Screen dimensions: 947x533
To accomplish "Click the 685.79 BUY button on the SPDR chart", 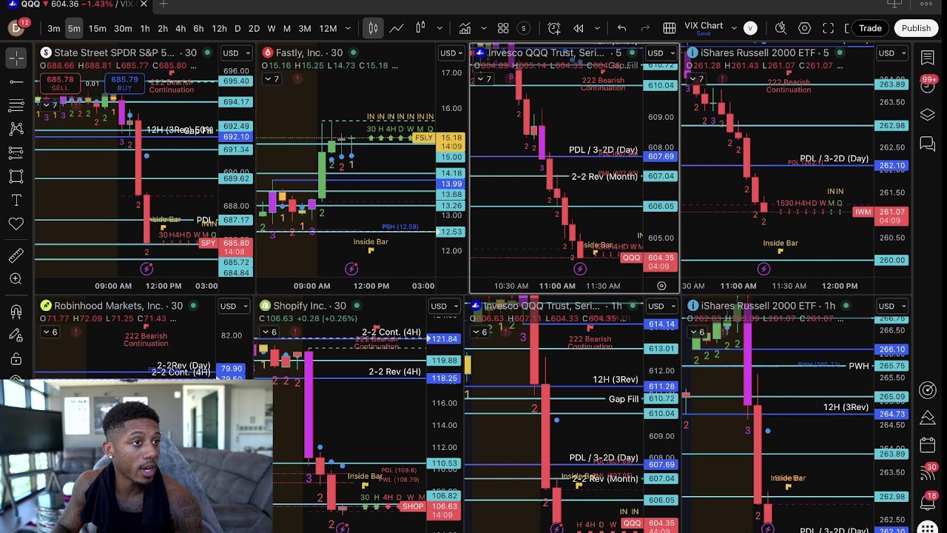I will (x=124, y=84).
